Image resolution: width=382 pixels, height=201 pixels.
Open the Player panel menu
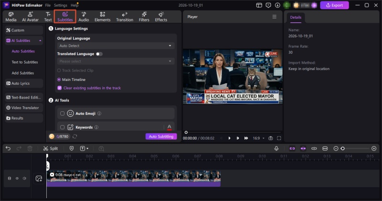[274, 17]
